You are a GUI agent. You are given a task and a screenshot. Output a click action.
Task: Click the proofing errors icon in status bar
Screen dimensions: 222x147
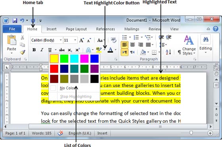click(60, 133)
